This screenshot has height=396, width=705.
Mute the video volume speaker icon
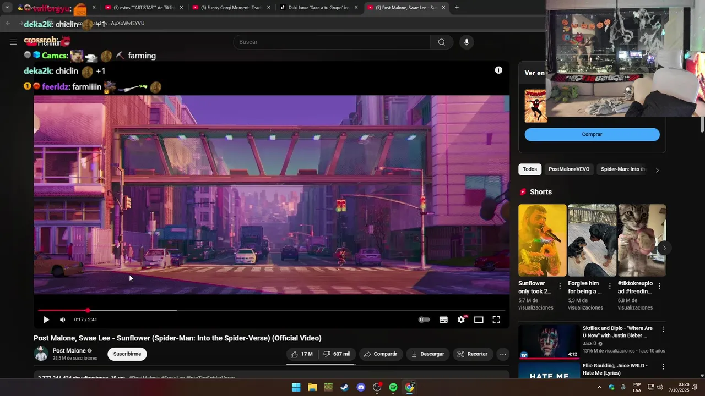(63, 320)
